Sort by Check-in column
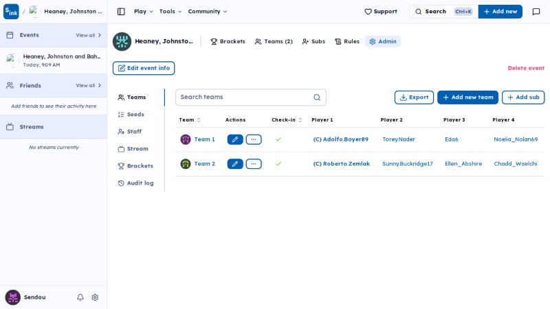 click(287, 119)
